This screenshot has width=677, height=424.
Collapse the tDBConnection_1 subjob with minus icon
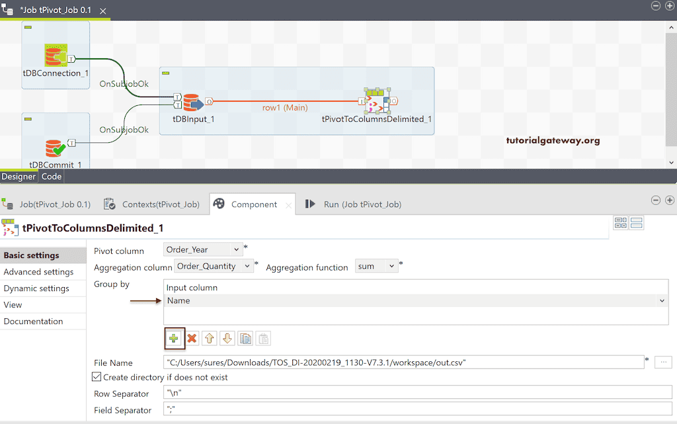pos(28,27)
